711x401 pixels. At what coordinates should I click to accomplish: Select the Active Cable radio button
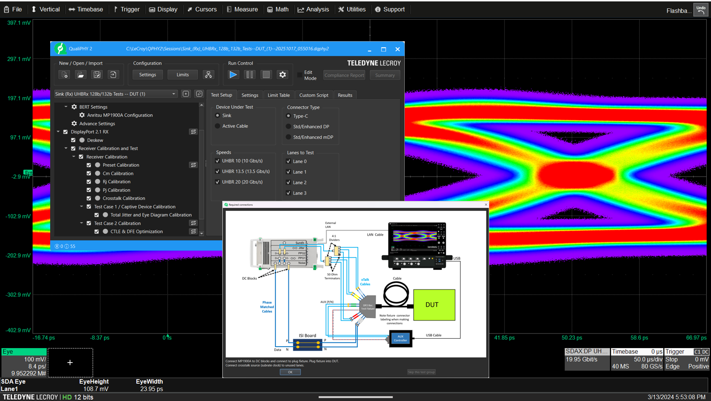[x=218, y=126]
